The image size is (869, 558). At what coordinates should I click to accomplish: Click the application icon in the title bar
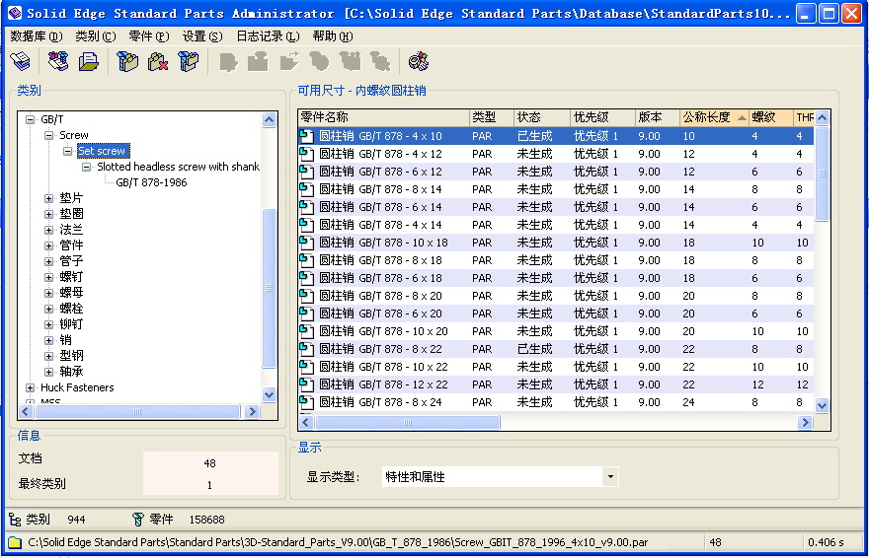click(x=15, y=13)
